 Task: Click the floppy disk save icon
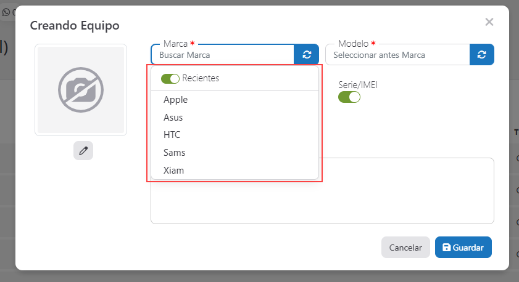(446, 248)
